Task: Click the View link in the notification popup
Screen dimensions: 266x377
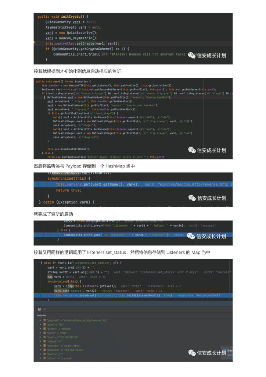Action: click(230, 355)
